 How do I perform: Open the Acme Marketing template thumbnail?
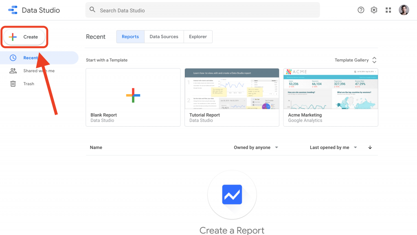coord(331,89)
